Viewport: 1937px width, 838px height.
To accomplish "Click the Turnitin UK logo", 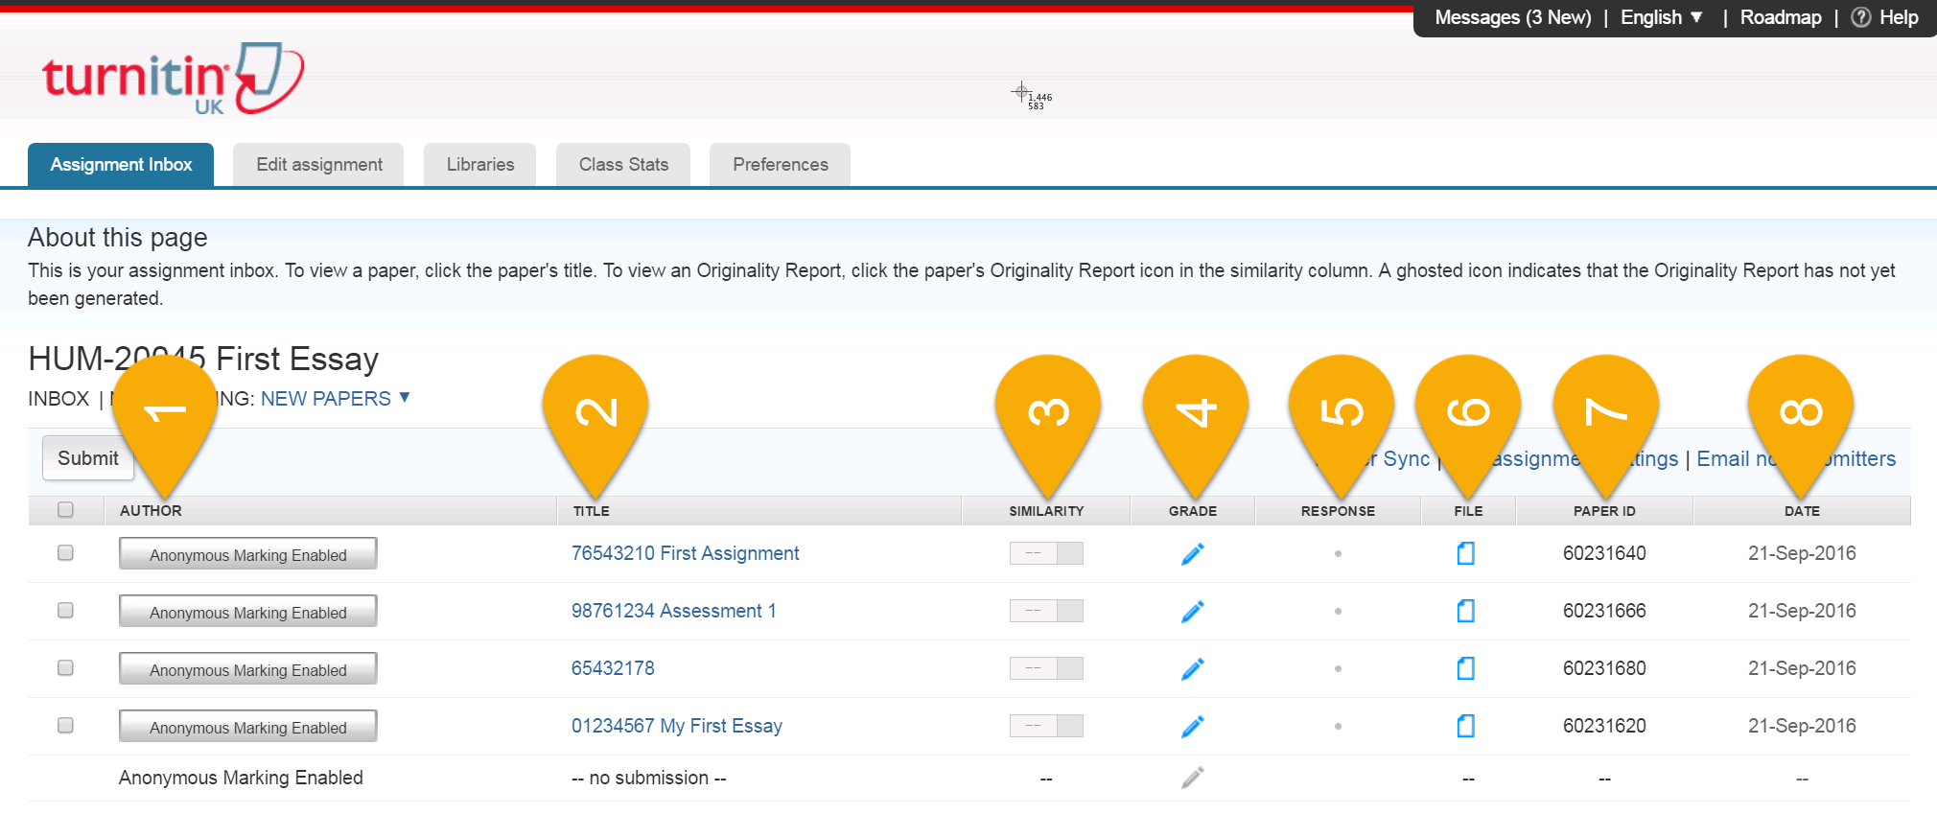I will (x=173, y=79).
